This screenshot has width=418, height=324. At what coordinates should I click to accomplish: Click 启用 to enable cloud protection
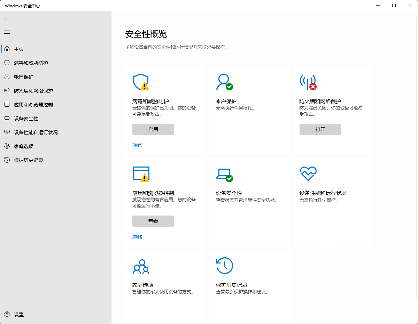(153, 129)
